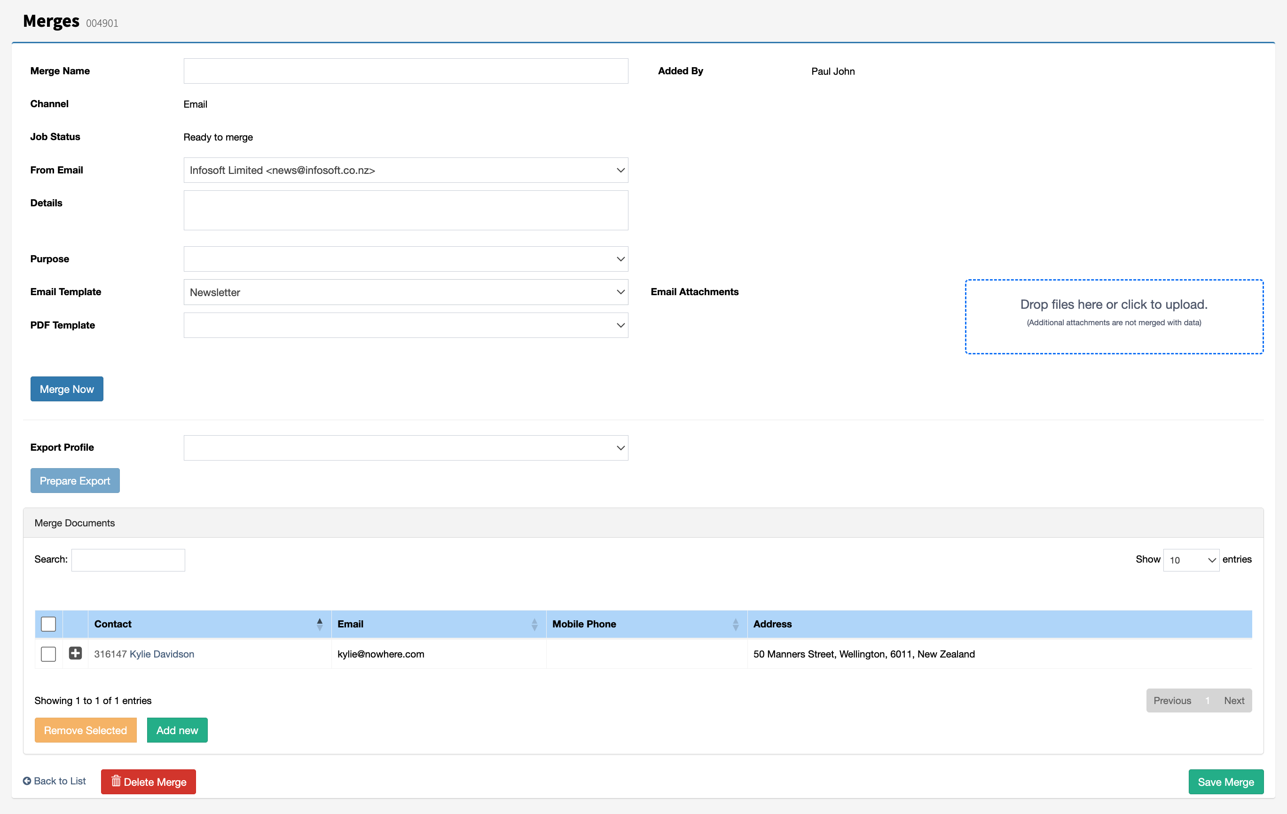Click the Prepare Export button

pos(75,480)
